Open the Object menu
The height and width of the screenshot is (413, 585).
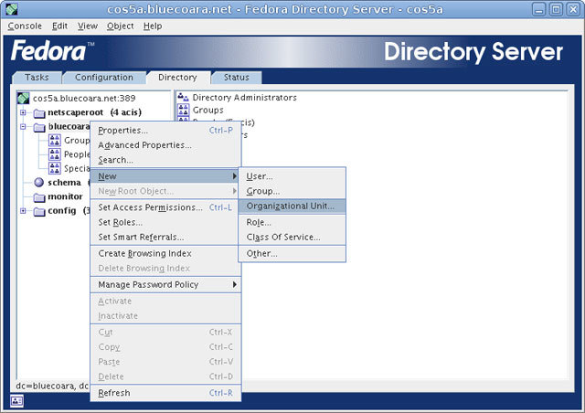tap(120, 26)
